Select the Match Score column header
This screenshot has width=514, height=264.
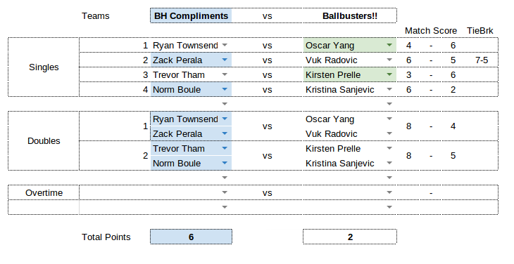(x=431, y=31)
